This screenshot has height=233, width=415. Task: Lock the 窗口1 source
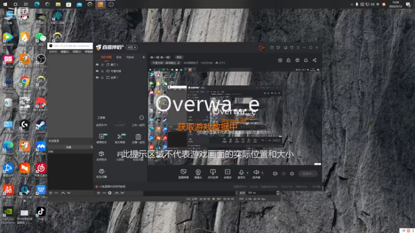[x=102, y=64]
